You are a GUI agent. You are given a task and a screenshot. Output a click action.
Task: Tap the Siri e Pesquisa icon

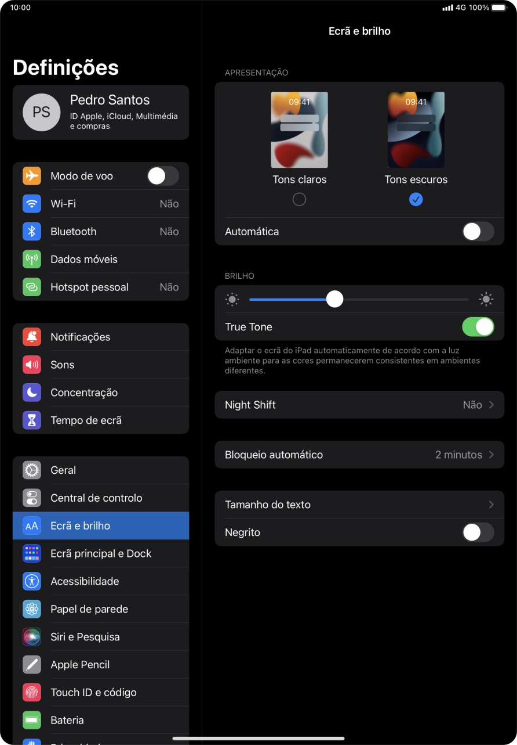click(32, 637)
